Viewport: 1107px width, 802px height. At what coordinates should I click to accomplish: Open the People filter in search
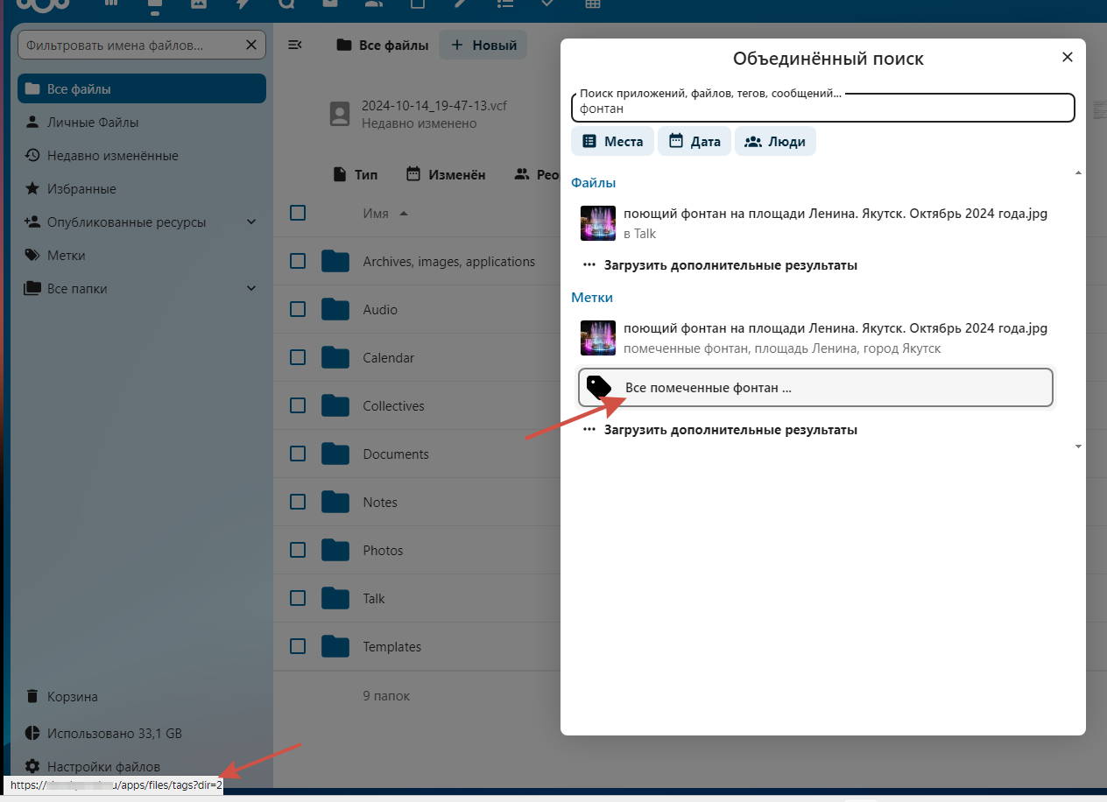pyautogui.click(x=775, y=142)
